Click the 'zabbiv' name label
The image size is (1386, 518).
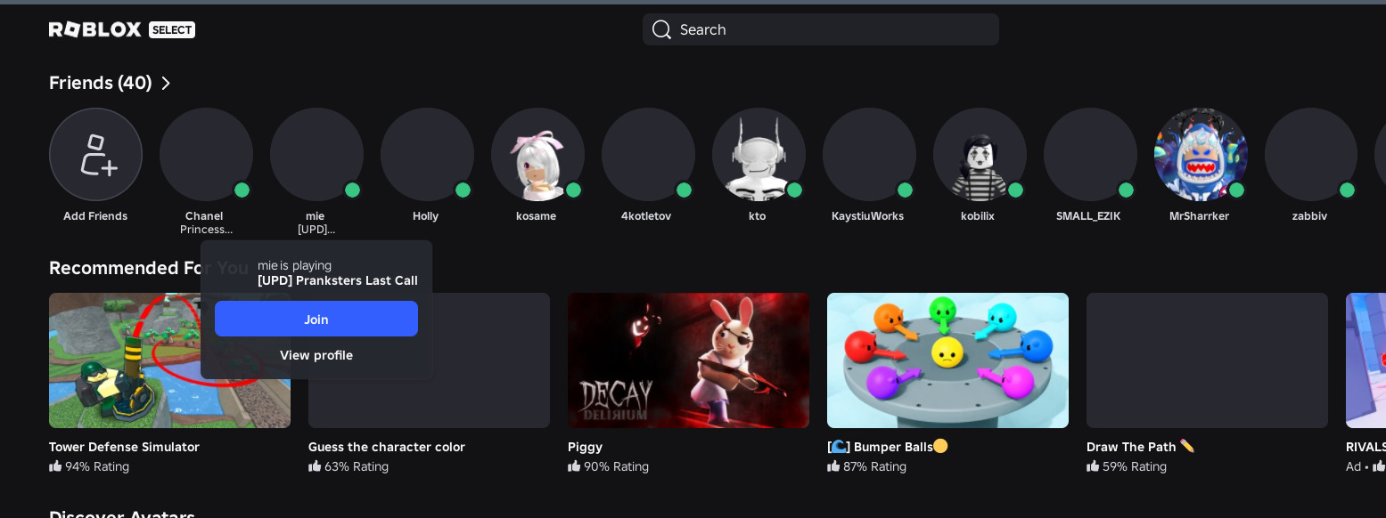coord(1309,216)
